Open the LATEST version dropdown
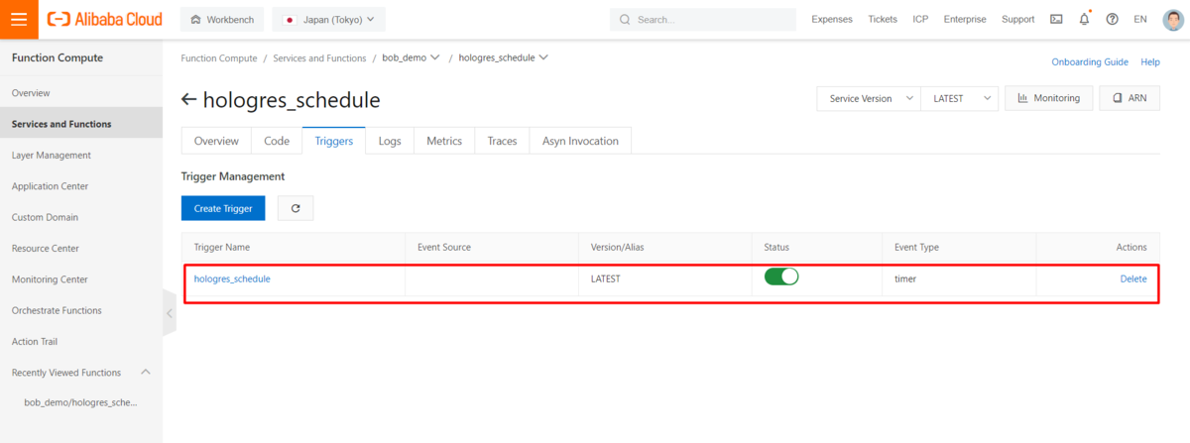Screen dimensions: 1190x443 959,98
